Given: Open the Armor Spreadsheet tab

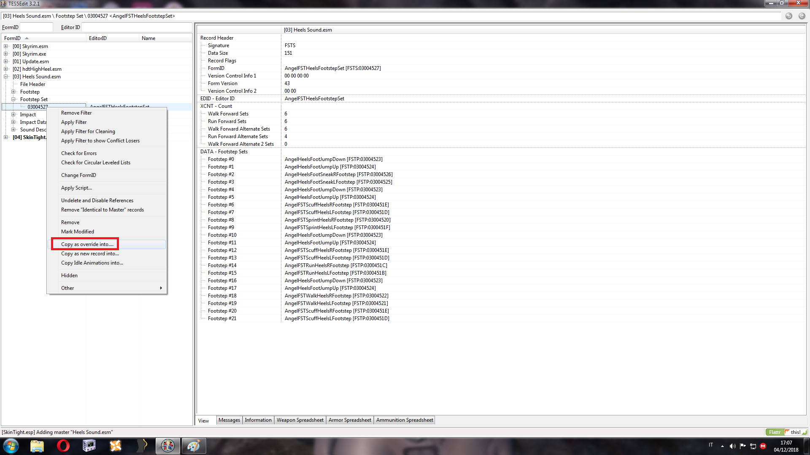Looking at the screenshot, I should 350,420.
